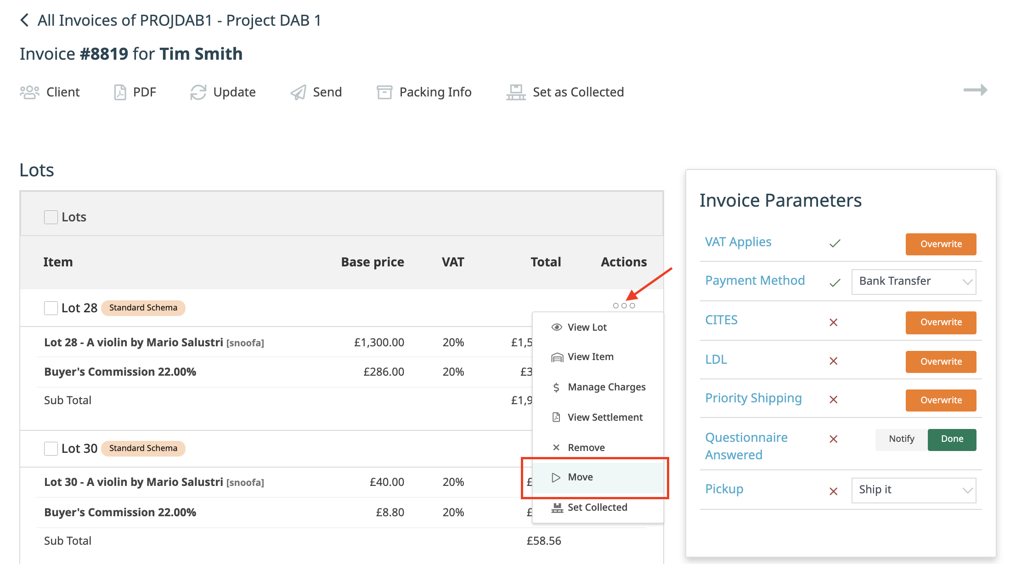Click the £58.56 sub total value
Viewport: 1016px width, 564px height.
pos(544,541)
